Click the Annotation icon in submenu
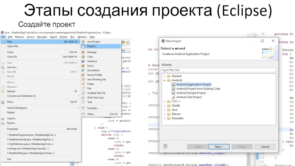Image resolution: width=295 pixels, height=166 pixels. point(83,70)
